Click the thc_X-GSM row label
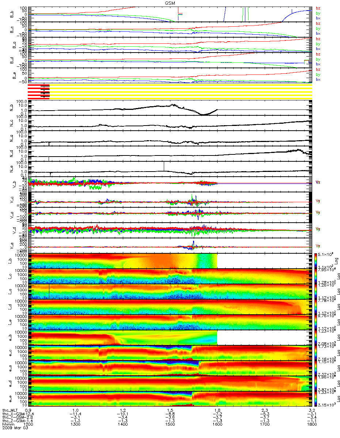Image resolution: width=340 pixels, height=438 pixels. pyautogui.click(x=13, y=414)
